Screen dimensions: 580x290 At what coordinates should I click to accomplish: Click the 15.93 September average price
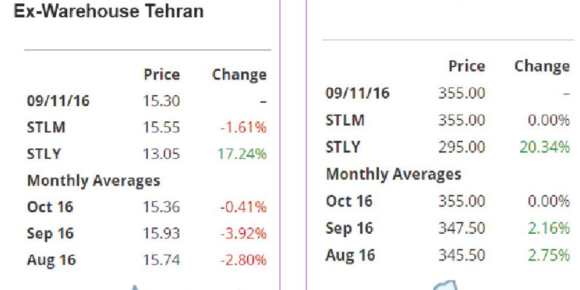162,233
